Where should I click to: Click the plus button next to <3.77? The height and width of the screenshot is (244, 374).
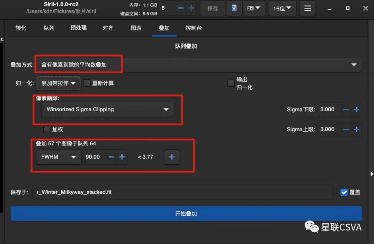click(172, 157)
